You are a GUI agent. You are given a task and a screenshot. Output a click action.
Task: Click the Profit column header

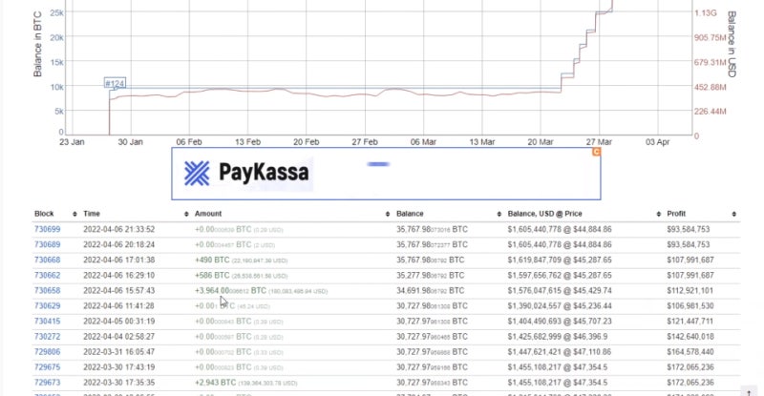[676, 214]
